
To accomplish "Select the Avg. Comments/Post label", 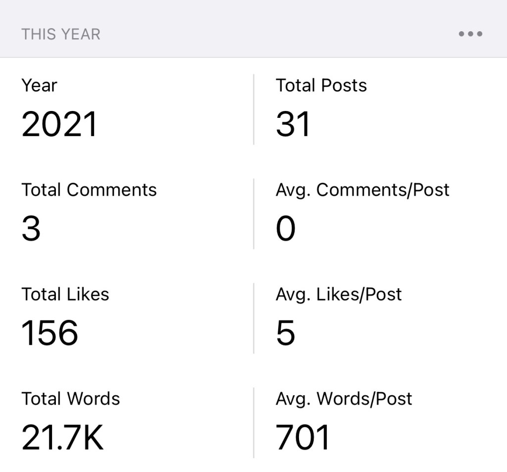I will (x=362, y=190).
